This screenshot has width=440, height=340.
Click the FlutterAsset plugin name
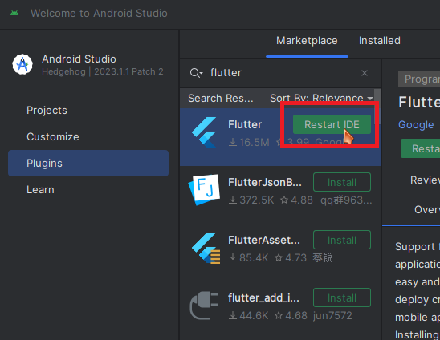[264, 240]
